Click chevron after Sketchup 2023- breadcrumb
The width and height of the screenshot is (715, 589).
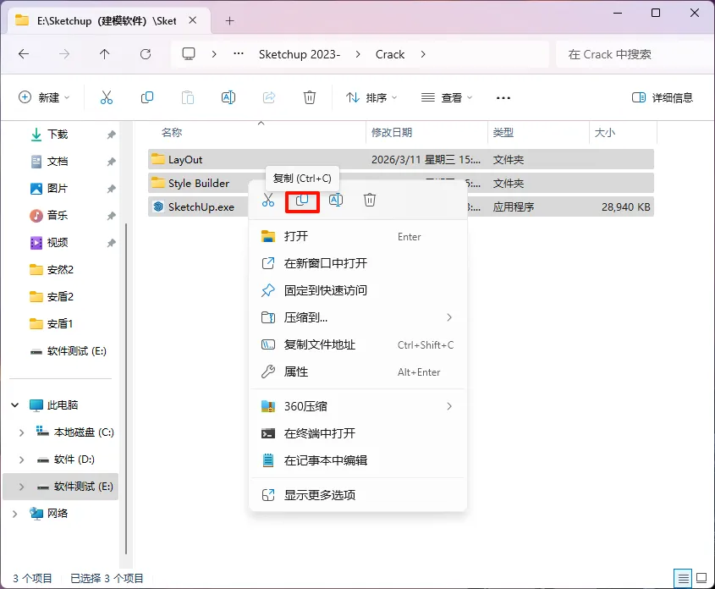[358, 54]
